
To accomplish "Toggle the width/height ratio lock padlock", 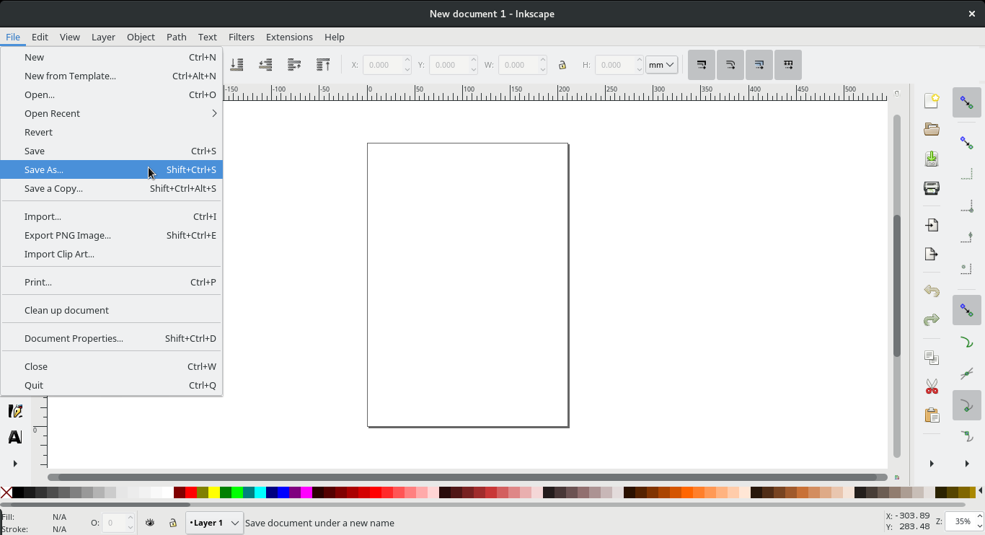I will click(x=562, y=65).
